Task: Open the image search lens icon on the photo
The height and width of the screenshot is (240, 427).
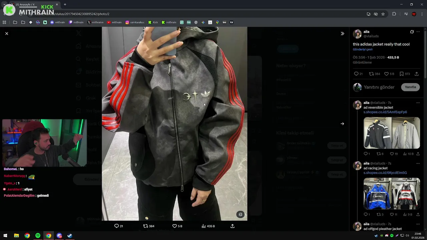Action: [x=241, y=214]
